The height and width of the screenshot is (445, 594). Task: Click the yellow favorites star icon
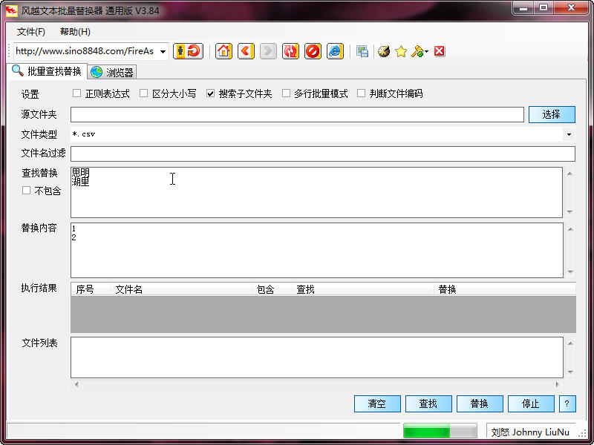coord(401,51)
